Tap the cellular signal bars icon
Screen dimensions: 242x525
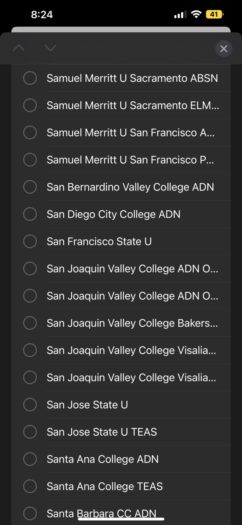pyautogui.click(x=180, y=15)
